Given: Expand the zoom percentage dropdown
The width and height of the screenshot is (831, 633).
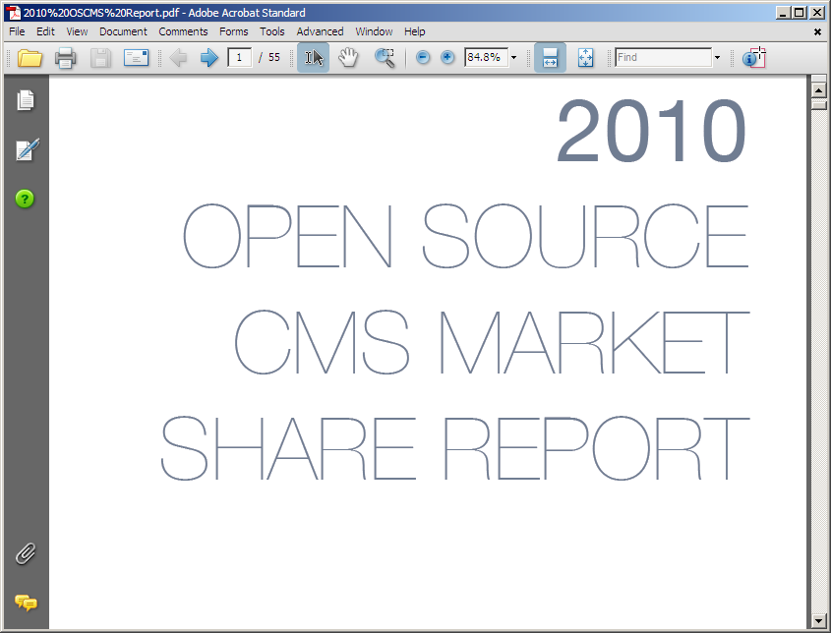Looking at the screenshot, I should (513, 58).
